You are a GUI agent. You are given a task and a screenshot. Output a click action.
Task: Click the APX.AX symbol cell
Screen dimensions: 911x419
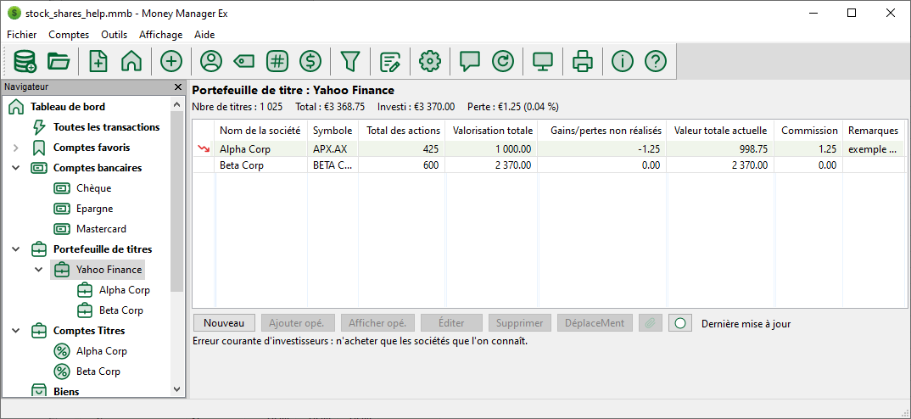[x=333, y=149]
